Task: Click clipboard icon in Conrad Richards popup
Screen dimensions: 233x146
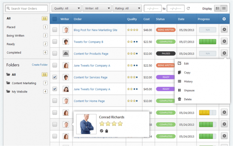Action: click(107, 131)
